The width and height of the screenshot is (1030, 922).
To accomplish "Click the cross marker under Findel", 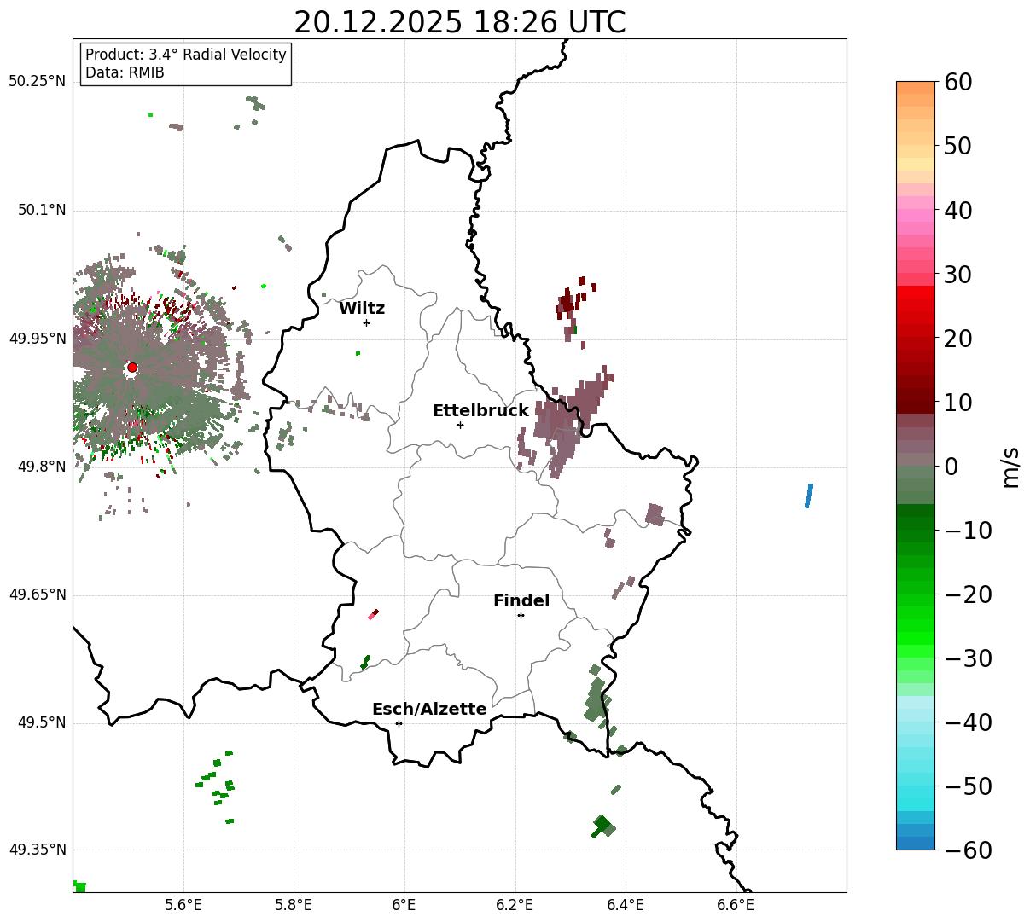I will coord(521,615).
